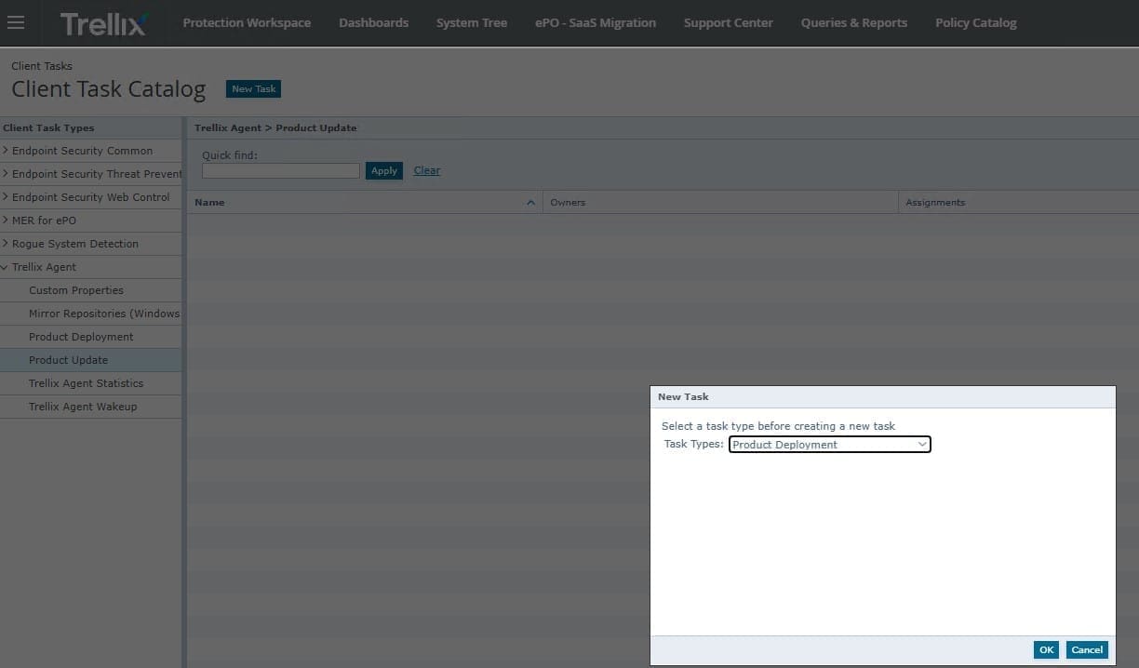Screen dimensions: 1139x668
Task: Click Trellix Agent > Product Update breadcrumb
Action: click(x=275, y=127)
